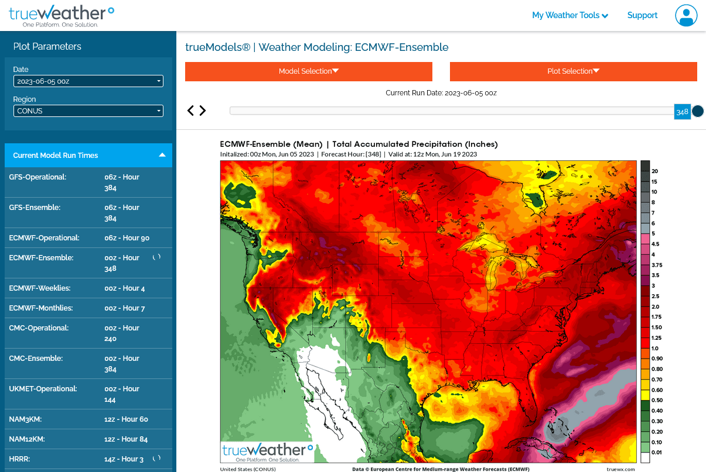Open the Plot Selection dropdown
This screenshot has height=472, width=706.
pos(574,71)
